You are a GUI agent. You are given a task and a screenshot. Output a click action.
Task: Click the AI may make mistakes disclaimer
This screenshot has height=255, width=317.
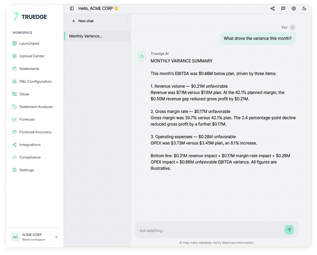(x=217, y=243)
